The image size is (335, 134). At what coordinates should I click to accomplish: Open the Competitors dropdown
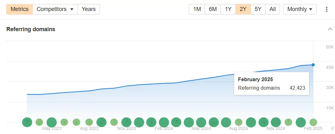coord(55,9)
